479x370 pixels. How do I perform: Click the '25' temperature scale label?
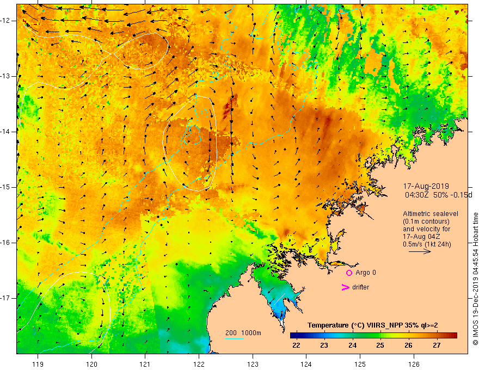(x=380, y=346)
